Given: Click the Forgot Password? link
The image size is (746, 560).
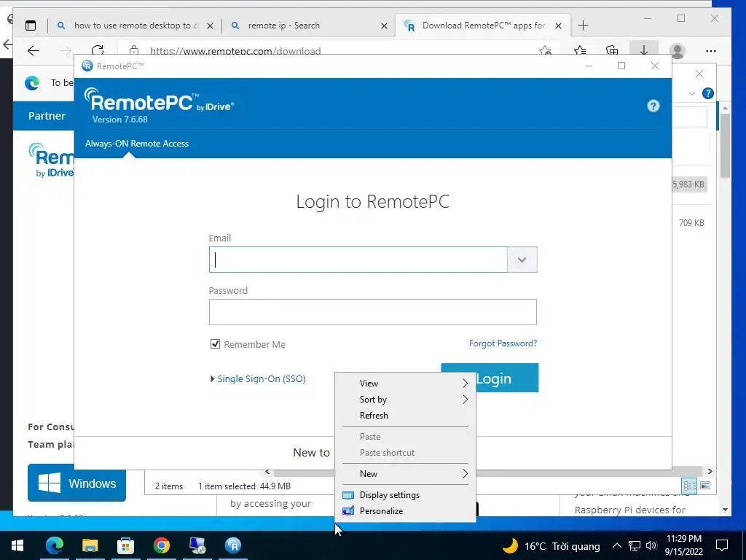Looking at the screenshot, I should point(503,343).
